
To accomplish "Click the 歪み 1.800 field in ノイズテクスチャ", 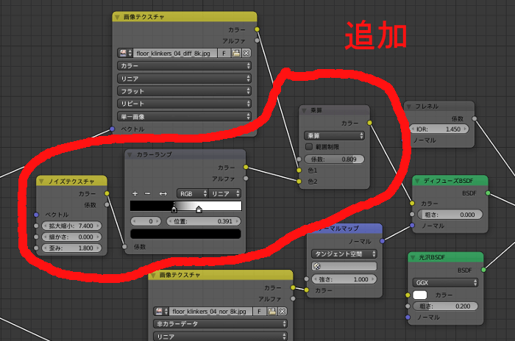I will (71, 248).
